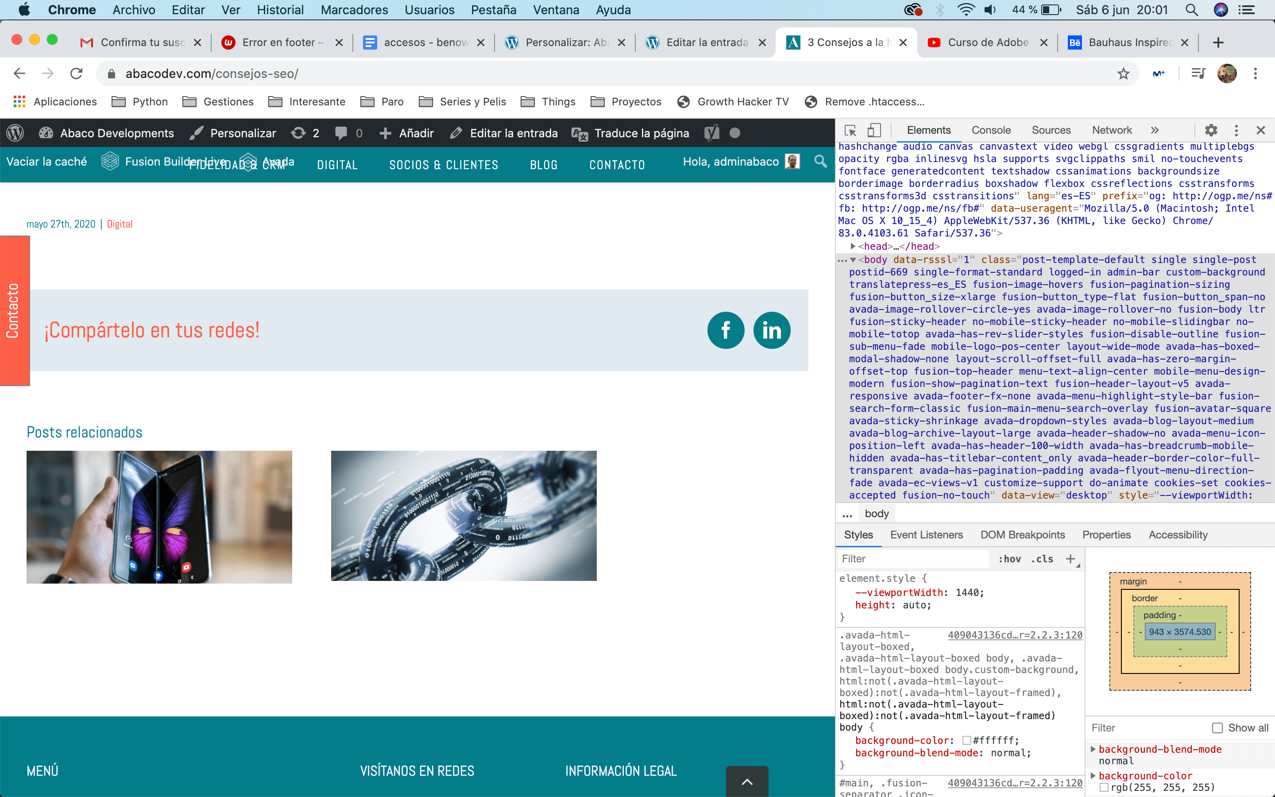Toggle the .cls class editor

pos(1042,559)
